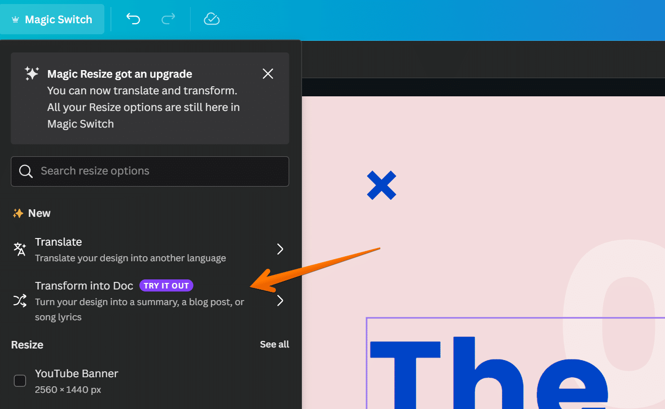Open the Magic Switch menu
Screen dimensions: 665x409
52,19
